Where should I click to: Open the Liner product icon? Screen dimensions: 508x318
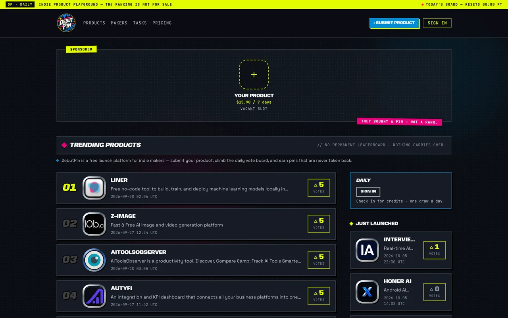pos(94,188)
